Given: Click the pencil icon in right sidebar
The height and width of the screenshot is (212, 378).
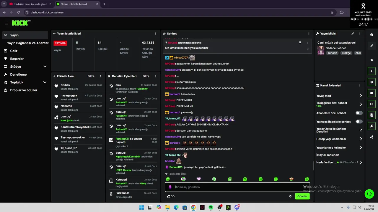Looking at the screenshot, I should click(x=372, y=46).
